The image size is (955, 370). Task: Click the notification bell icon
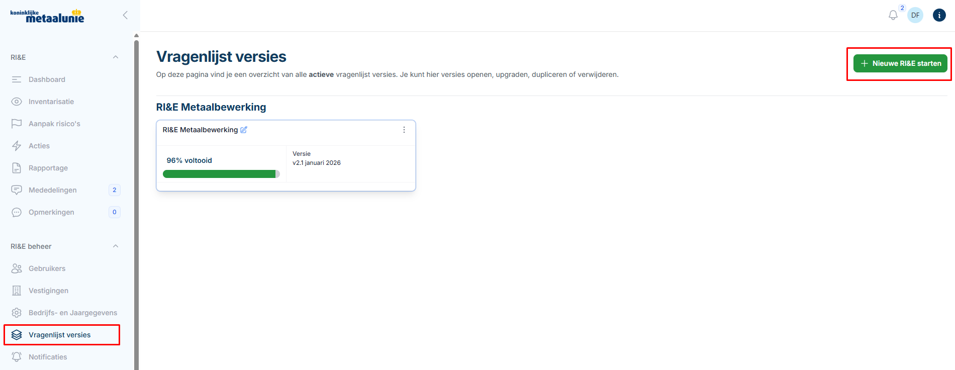(893, 15)
